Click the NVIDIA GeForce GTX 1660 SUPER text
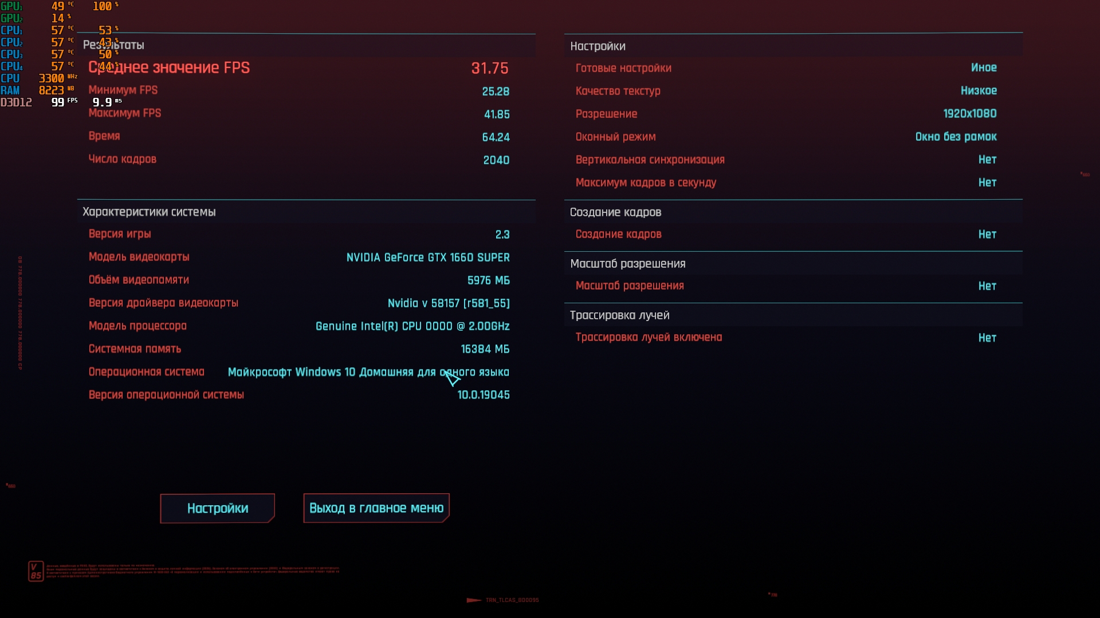 click(428, 257)
